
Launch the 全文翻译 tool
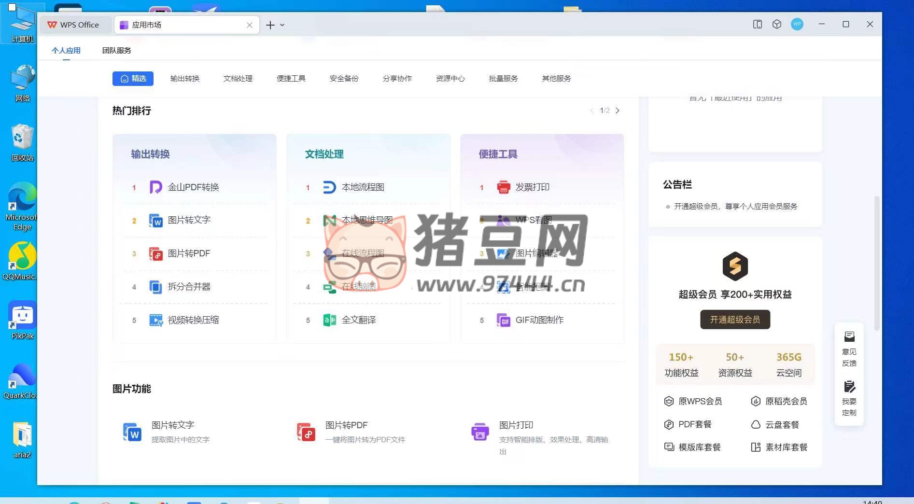pos(358,320)
